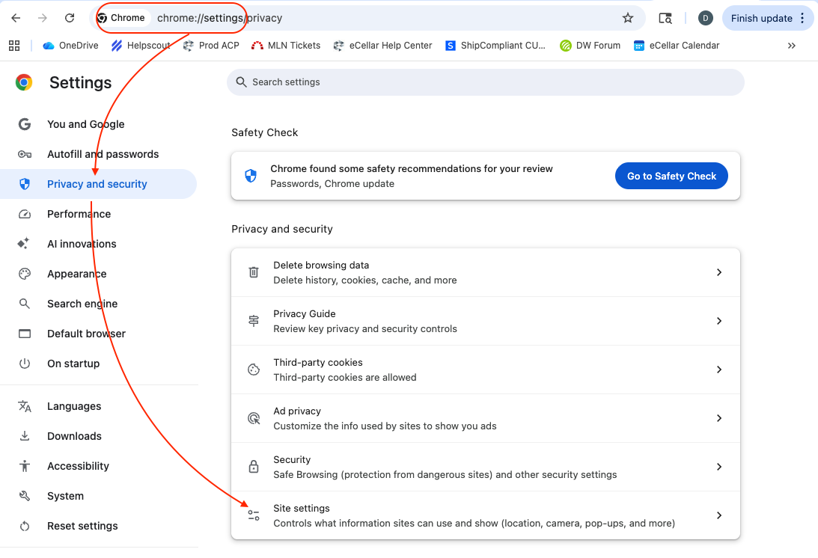Open the Helpscout bookmark
Screen dimensions: 818x558
[x=141, y=46]
